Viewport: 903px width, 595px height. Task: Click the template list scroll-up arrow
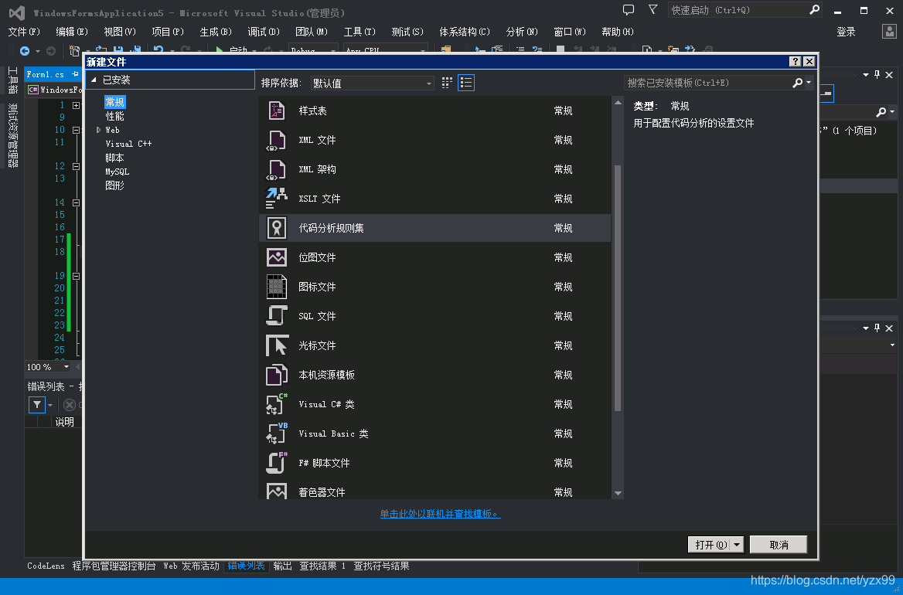[x=618, y=103]
